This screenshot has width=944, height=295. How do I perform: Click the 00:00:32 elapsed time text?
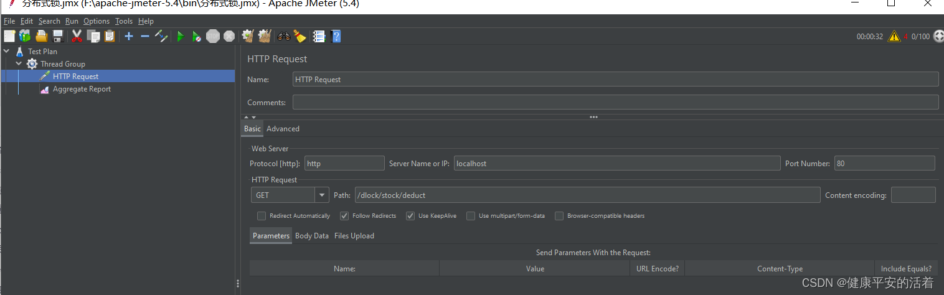[x=870, y=36]
